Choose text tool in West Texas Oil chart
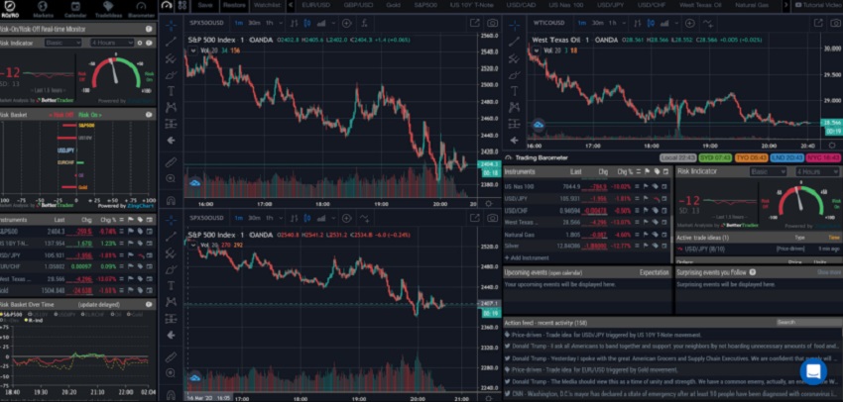 pos(515,91)
